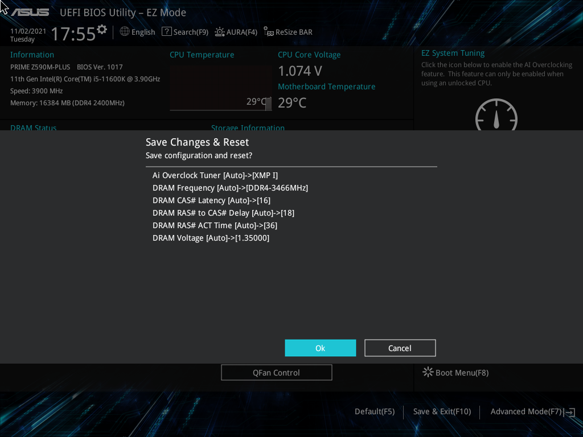
Task: Click the 17:55 clock display
Action: (x=73, y=34)
